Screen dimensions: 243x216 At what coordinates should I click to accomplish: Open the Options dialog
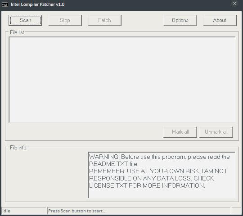coord(180,20)
